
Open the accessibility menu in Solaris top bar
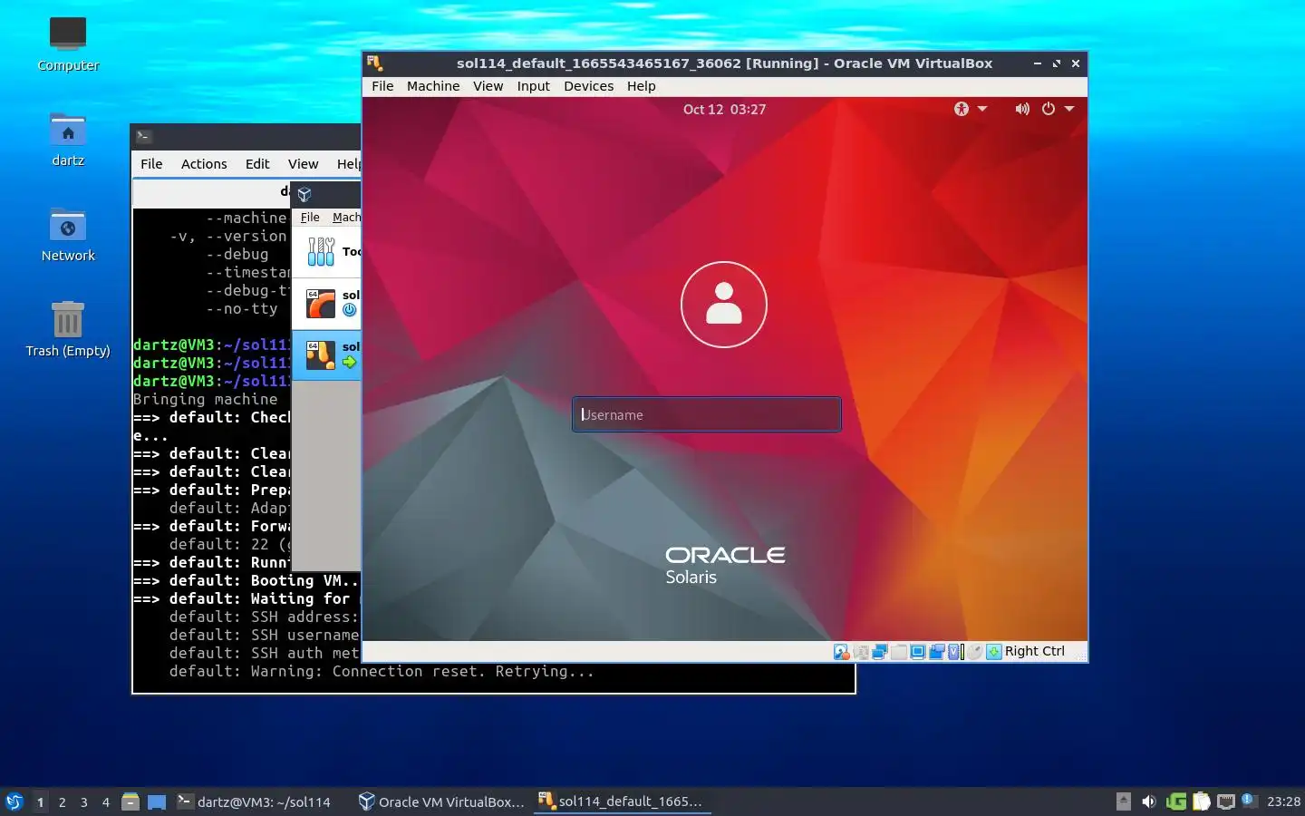tap(970, 109)
